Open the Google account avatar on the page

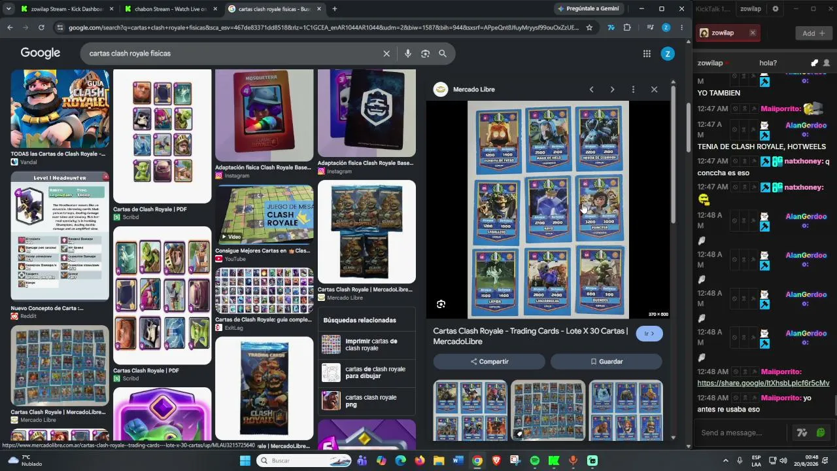coord(668,54)
